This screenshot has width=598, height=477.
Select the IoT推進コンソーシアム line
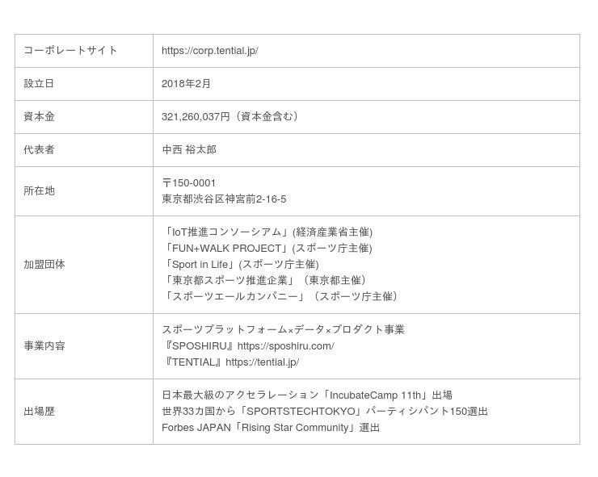[x=267, y=232]
